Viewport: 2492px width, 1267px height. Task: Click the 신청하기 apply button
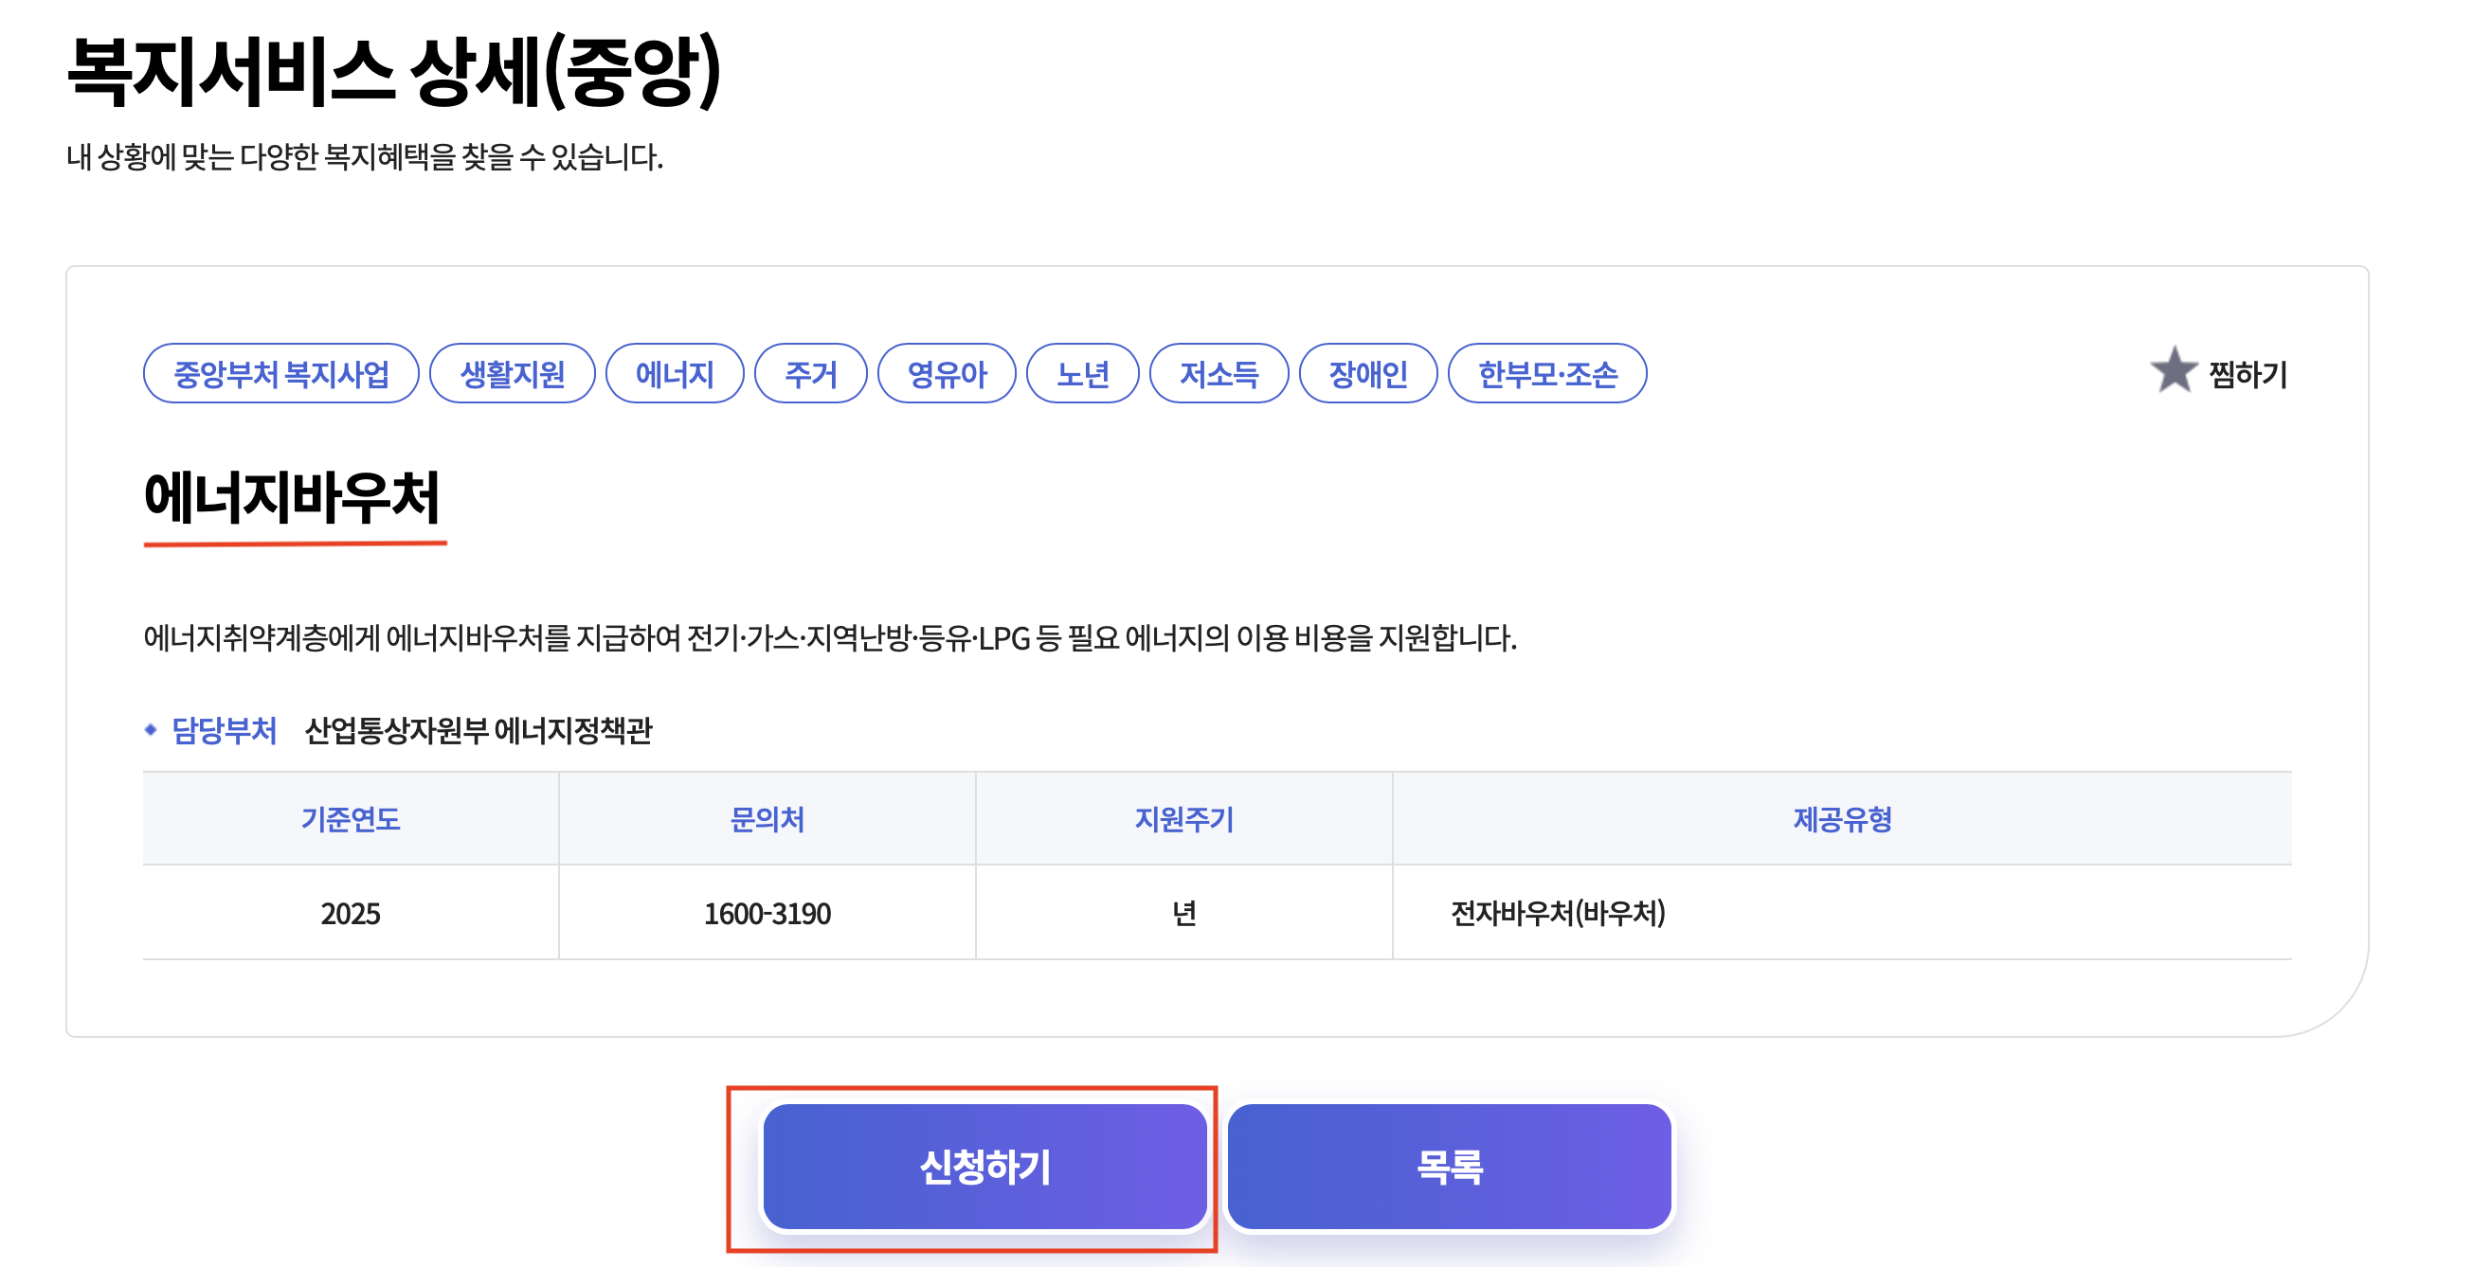click(984, 1167)
